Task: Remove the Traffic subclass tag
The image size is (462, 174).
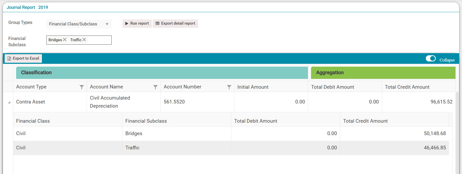Action: [x=84, y=40]
